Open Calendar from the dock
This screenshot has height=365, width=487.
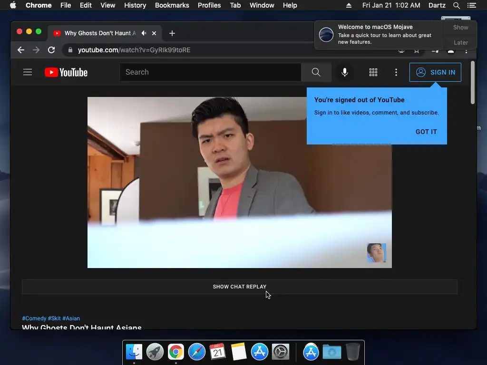[218, 352]
